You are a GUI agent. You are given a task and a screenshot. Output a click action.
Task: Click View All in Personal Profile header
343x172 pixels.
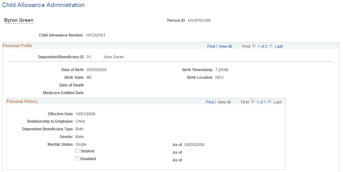225,46
